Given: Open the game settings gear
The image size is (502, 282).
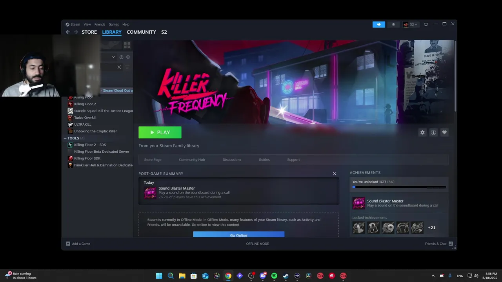Looking at the screenshot, I should [x=422, y=132].
